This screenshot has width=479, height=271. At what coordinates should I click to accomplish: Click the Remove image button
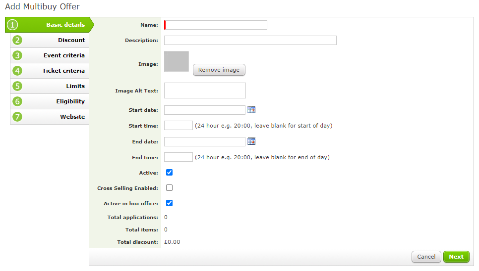pyautogui.click(x=219, y=70)
